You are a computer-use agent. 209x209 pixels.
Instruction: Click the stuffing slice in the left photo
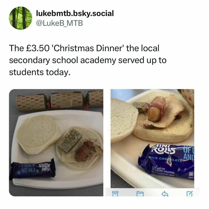(70, 141)
